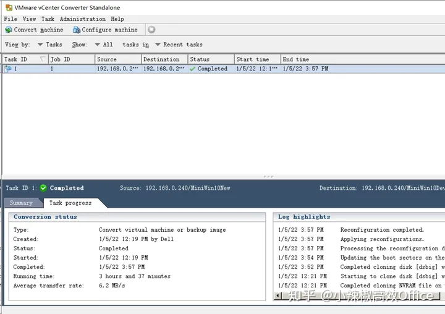Sort by the Destination column header
Image resolution: width=445 pixels, height=314 pixels.
point(164,59)
